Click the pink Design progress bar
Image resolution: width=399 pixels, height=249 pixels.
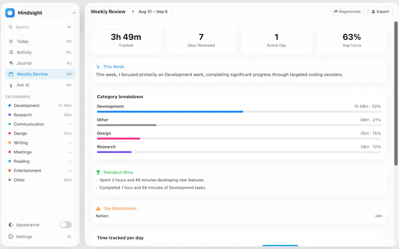pos(119,138)
